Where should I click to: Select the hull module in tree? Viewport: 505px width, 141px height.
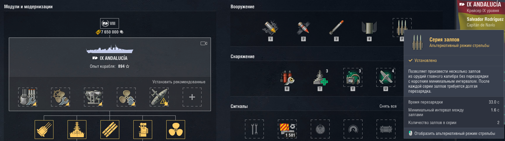[77, 130]
